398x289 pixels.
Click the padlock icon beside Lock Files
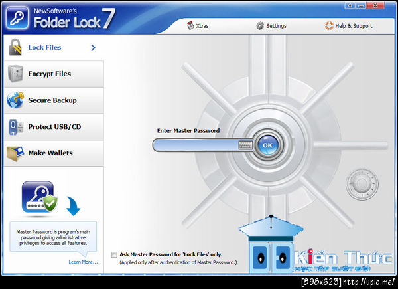point(15,47)
